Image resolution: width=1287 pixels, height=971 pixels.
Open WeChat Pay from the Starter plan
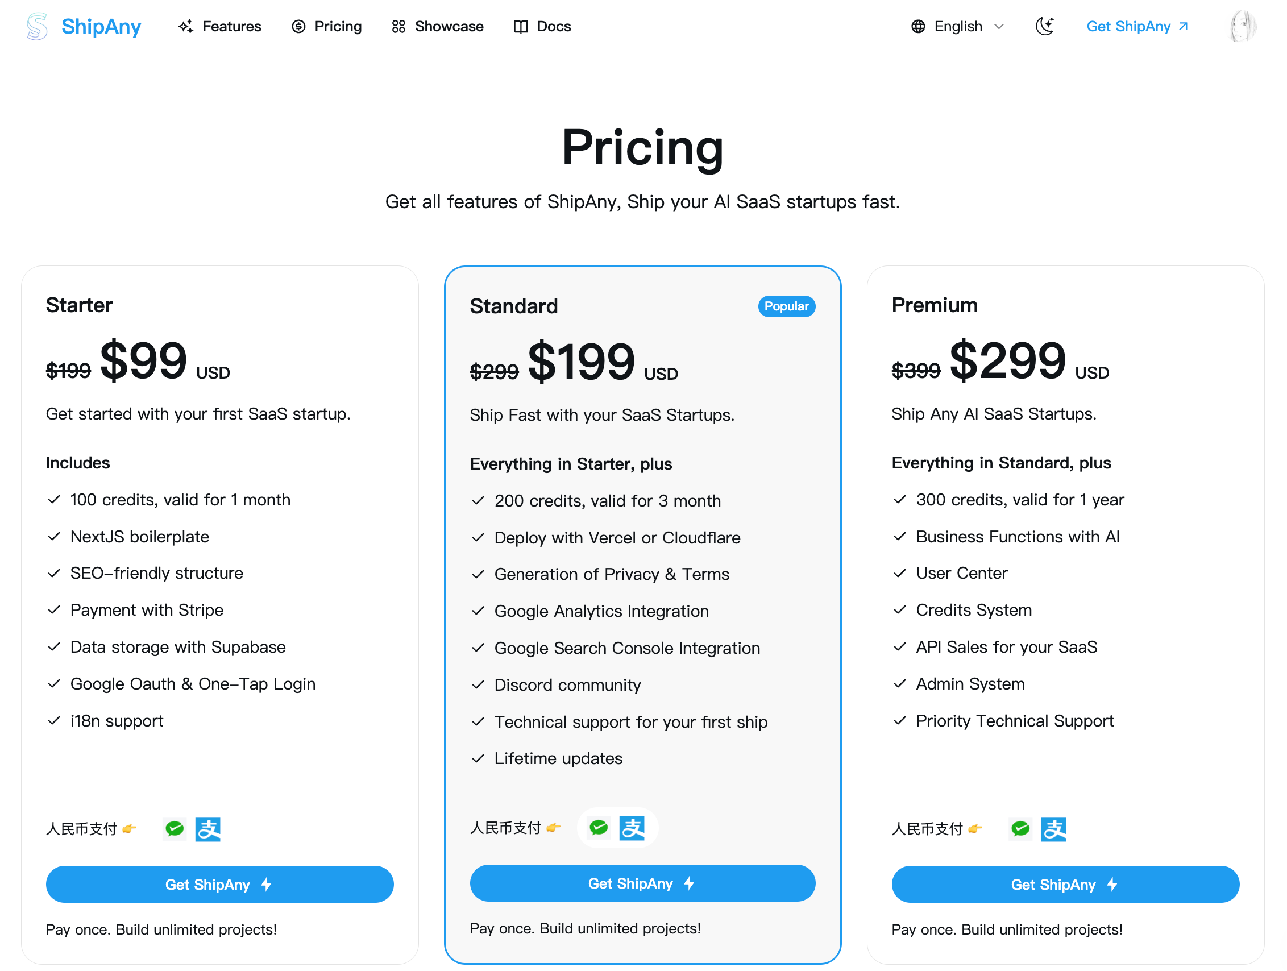coord(174,828)
